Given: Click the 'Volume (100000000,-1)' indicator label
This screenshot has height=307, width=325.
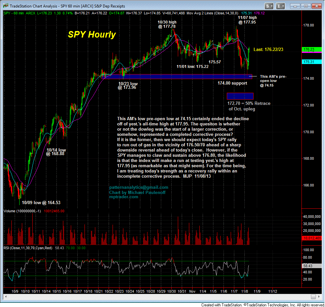Looking at the screenshot, I should [22, 211].
